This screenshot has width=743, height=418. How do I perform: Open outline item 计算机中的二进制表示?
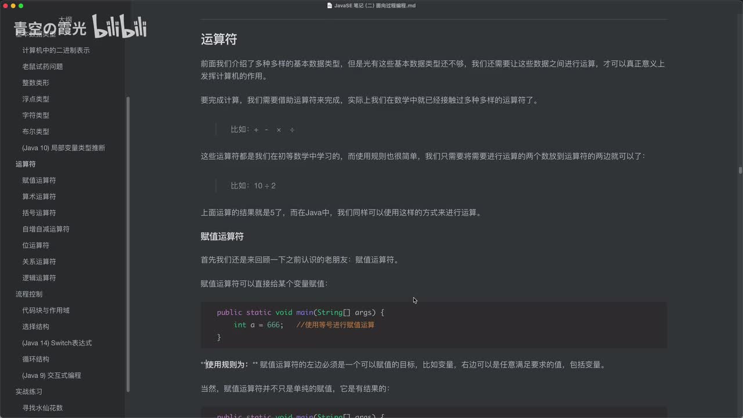[x=56, y=51]
